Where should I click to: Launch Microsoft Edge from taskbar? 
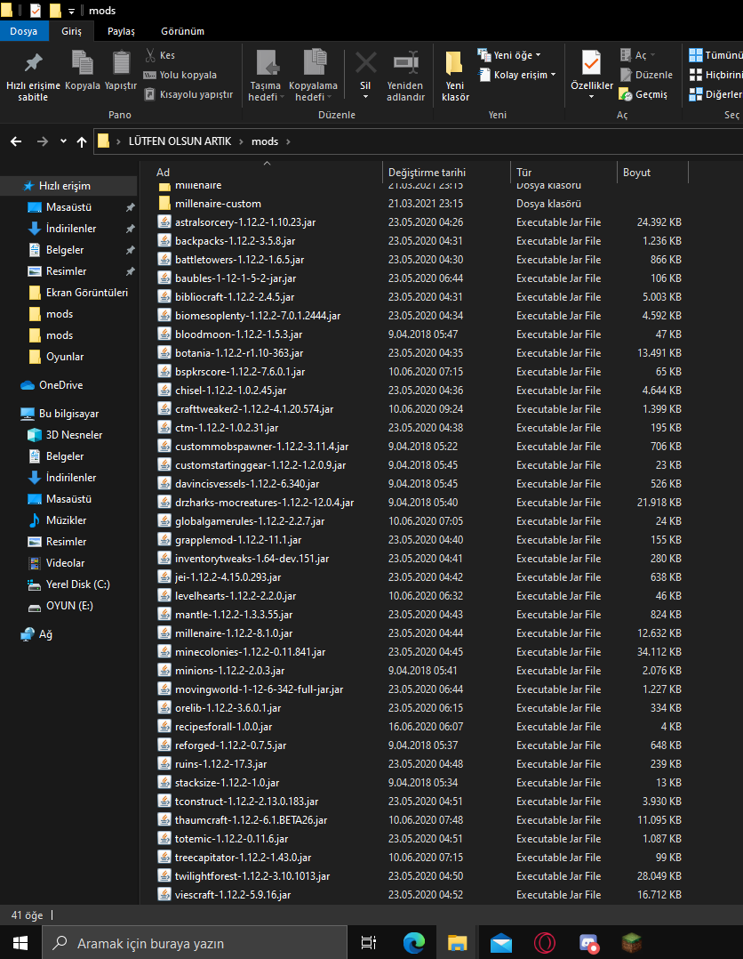[x=413, y=943]
